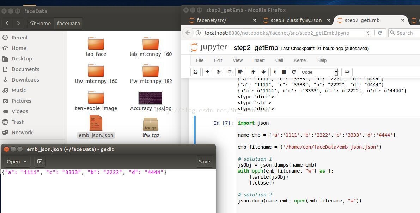
Task: Close the facenet/src/ tab
Action: 255,20
